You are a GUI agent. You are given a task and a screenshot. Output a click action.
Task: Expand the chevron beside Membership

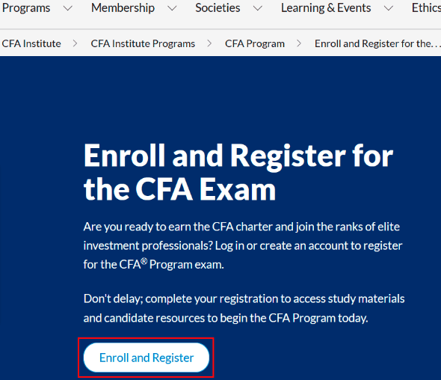tap(172, 8)
